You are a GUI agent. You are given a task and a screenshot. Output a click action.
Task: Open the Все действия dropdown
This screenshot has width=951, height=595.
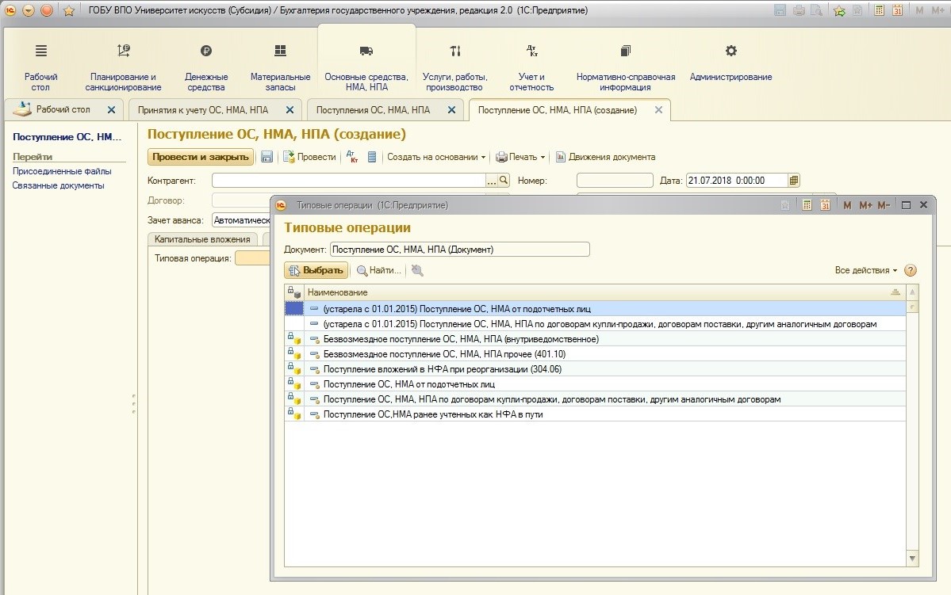866,270
